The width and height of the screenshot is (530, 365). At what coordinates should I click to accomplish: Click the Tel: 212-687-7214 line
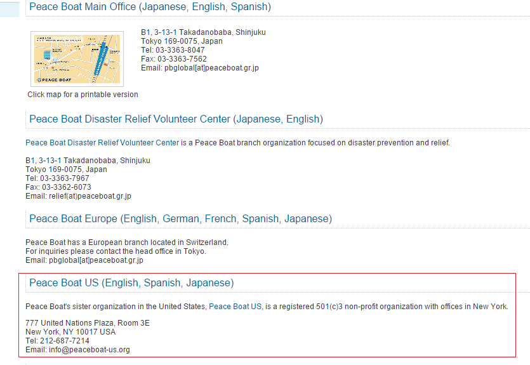58,341
